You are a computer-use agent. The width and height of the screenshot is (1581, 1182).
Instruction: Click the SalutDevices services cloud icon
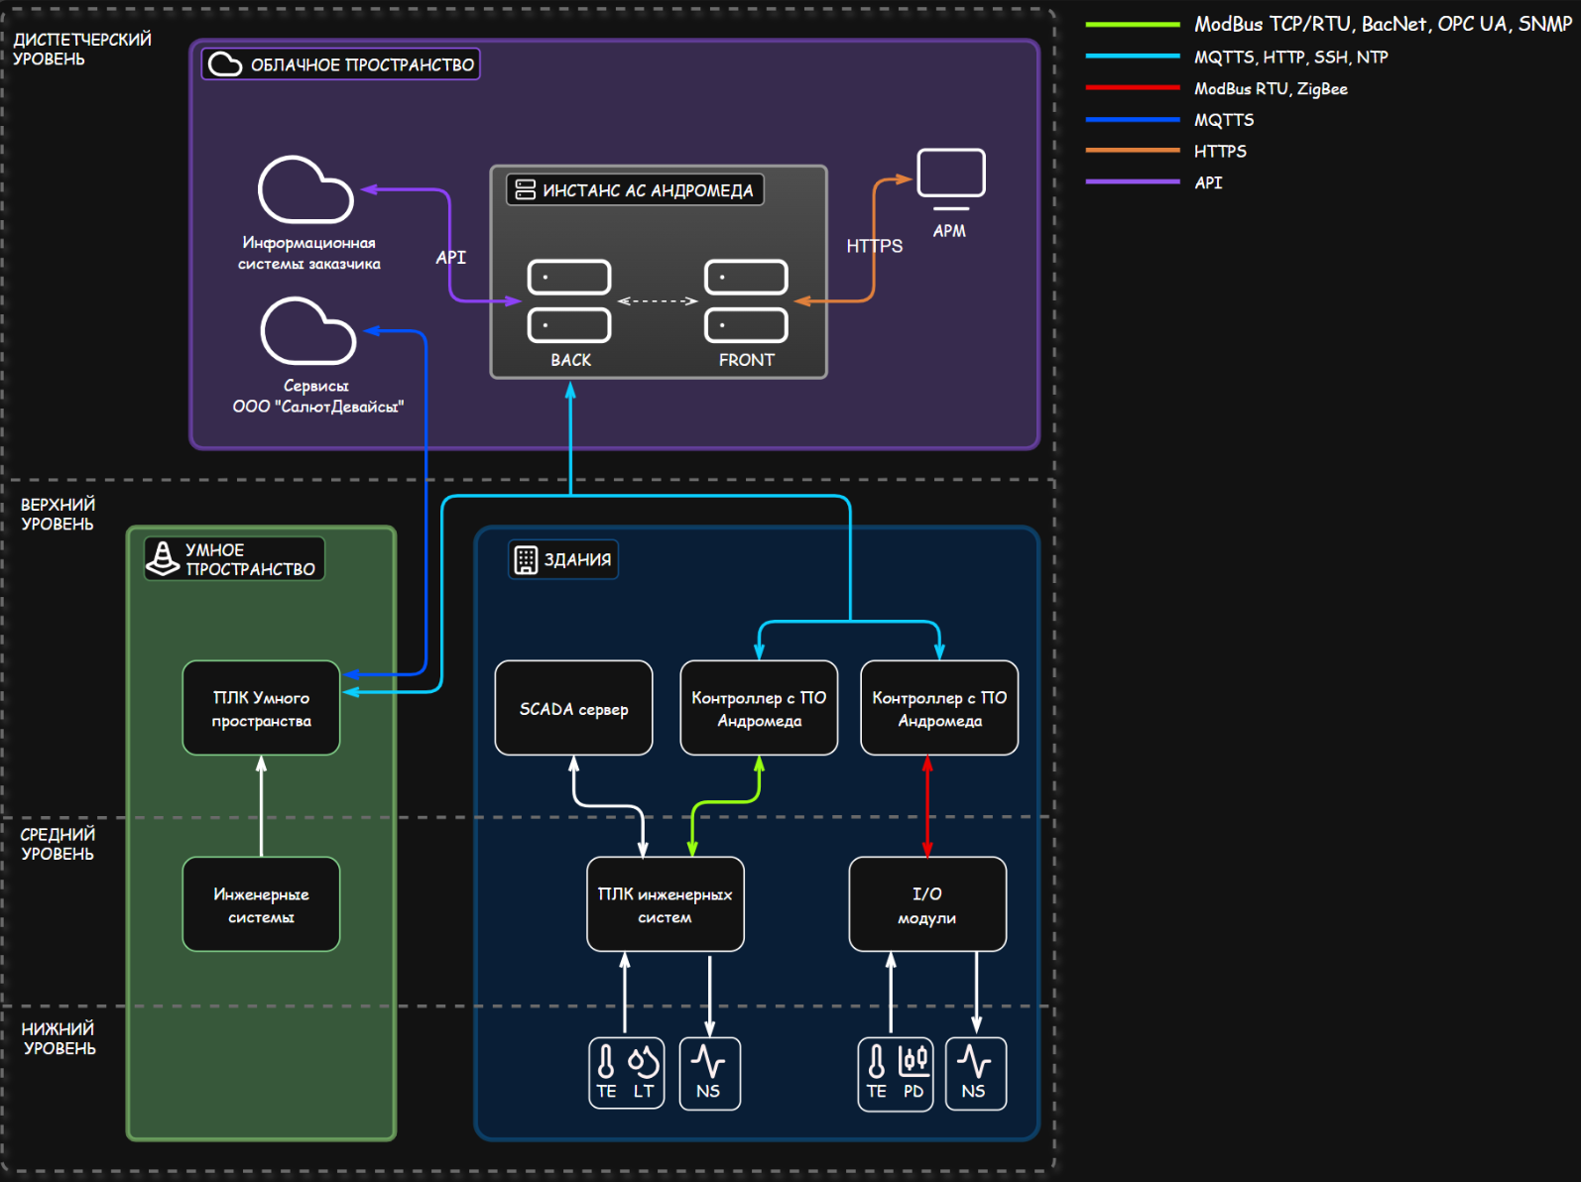[x=307, y=332]
